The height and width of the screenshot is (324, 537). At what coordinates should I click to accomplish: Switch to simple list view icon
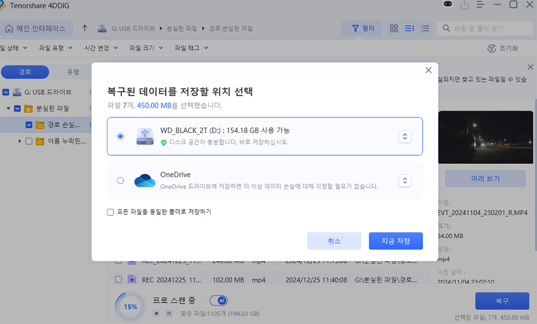tap(425, 28)
